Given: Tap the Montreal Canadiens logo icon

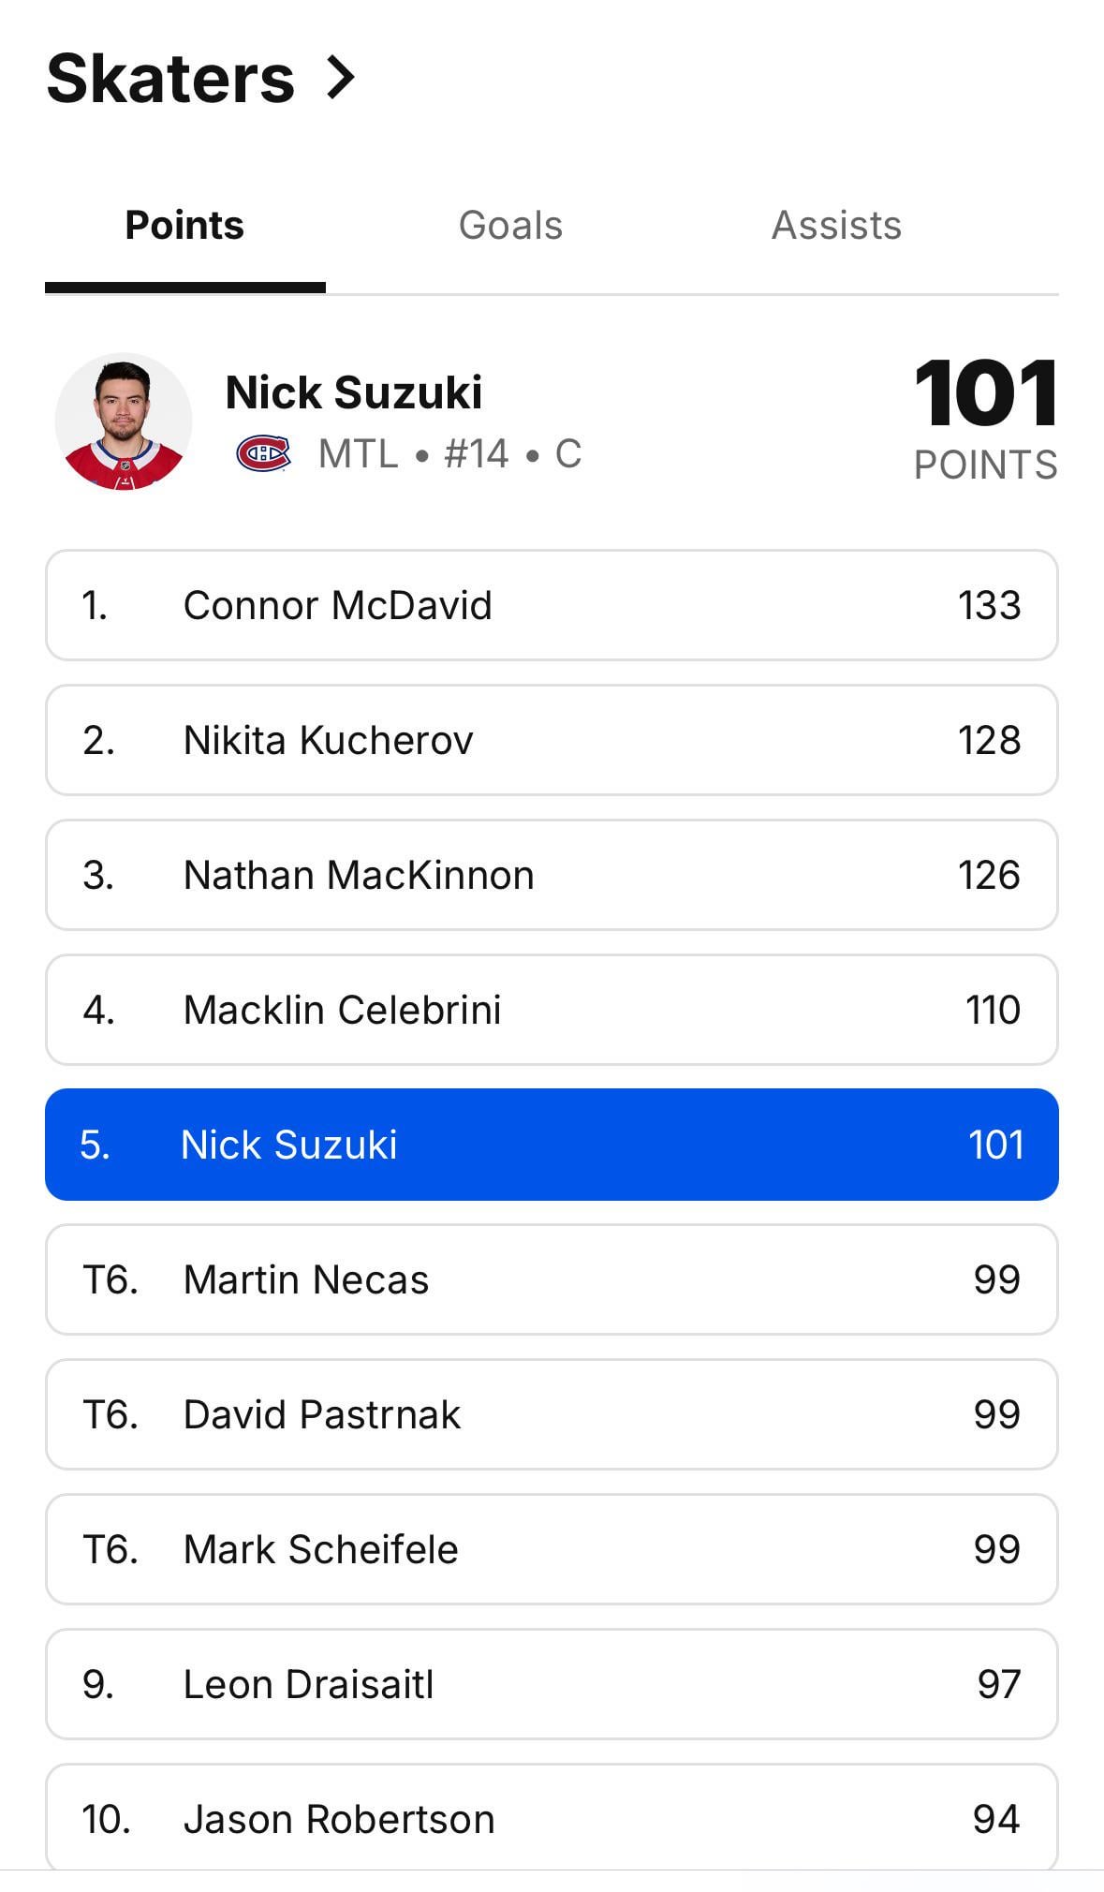Looking at the screenshot, I should pos(263,454).
